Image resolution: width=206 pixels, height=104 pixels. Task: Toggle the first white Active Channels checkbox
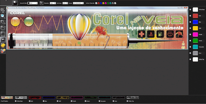coord(96,3)
